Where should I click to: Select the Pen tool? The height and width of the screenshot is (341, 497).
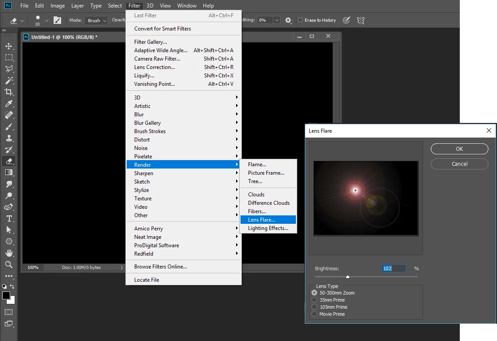(x=9, y=207)
